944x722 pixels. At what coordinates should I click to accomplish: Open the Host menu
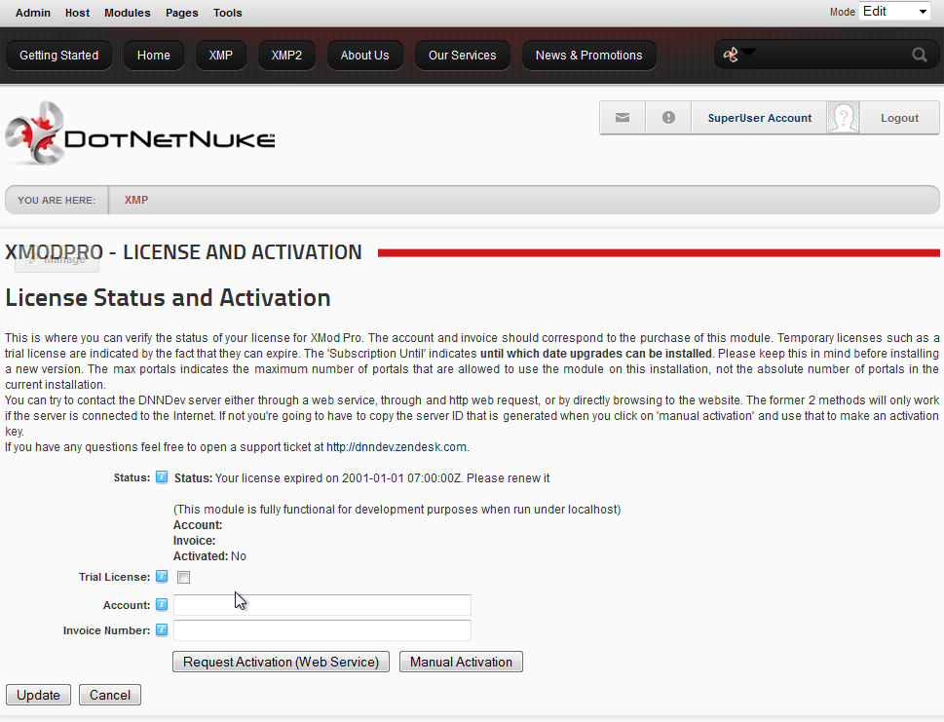(x=78, y=13)
